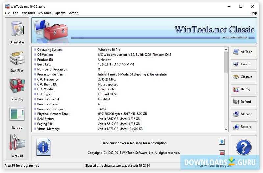Select the Processor Identifier row
This screenshot has height=173, width=263.
coord(129,74)
